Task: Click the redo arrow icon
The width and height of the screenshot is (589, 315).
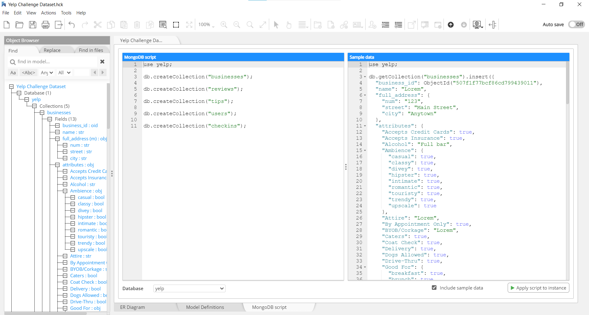Action: 85,25
